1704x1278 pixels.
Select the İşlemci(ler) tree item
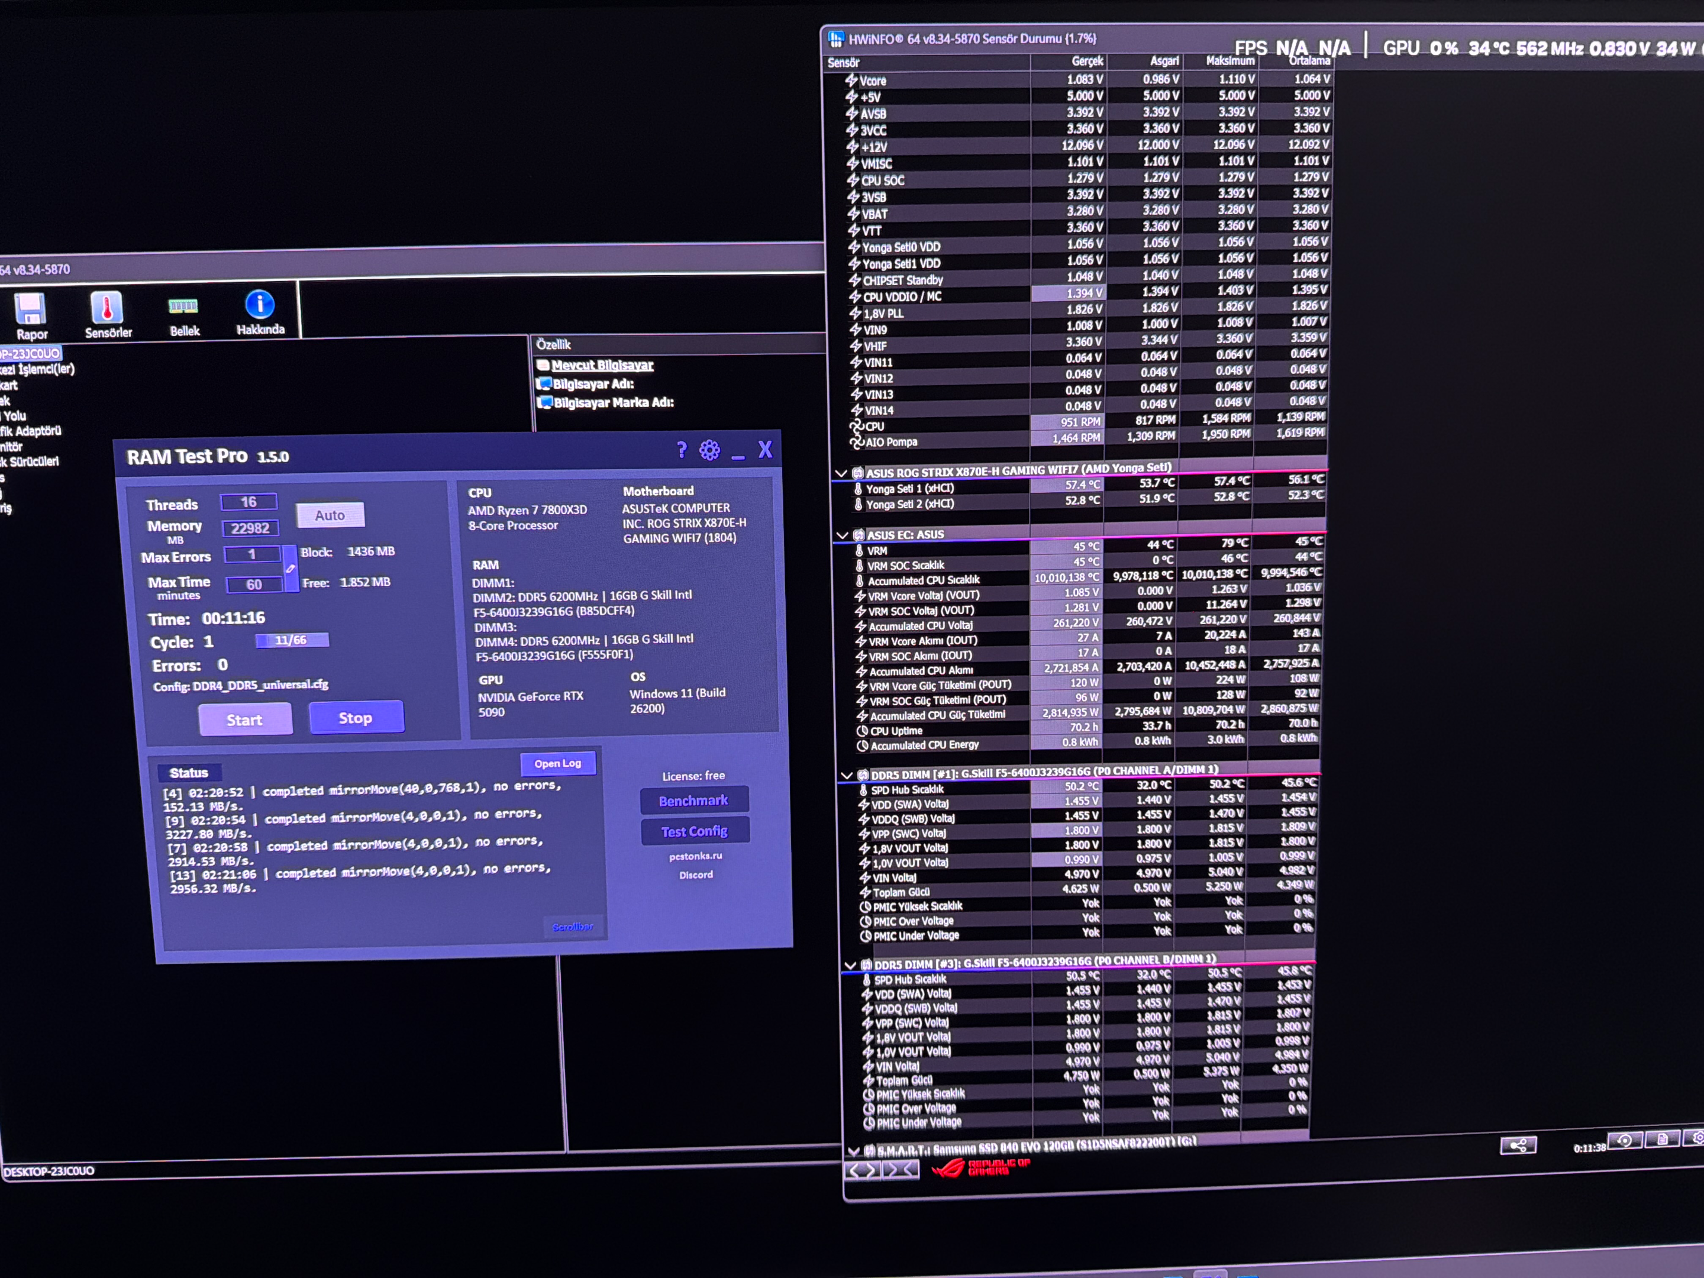click(38, 369)
